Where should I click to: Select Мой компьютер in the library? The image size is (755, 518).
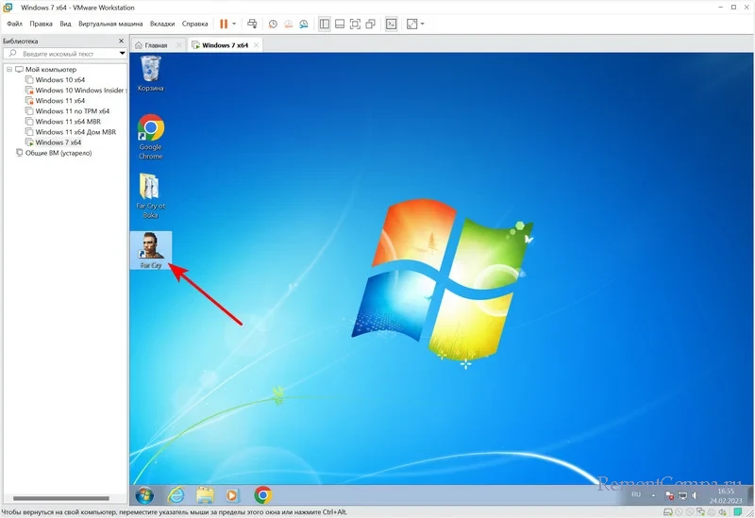pyautogui.click(x=51, y=69)
